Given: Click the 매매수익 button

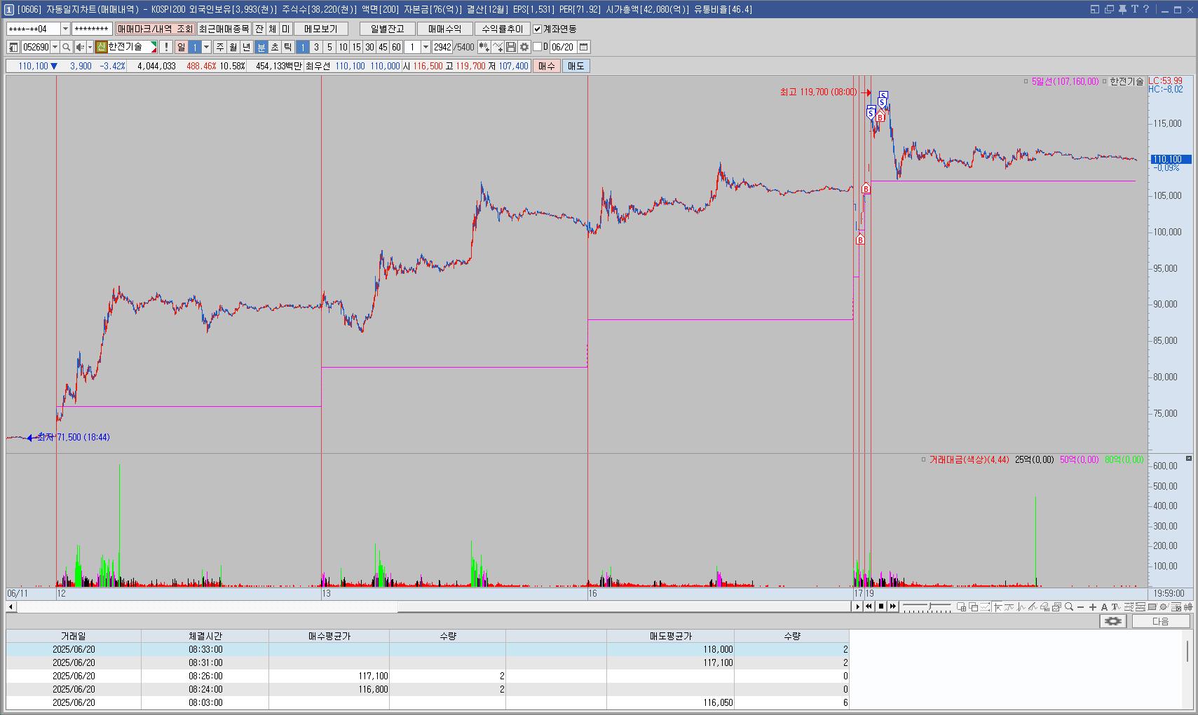Looking at the screenshot, I should 444,29.
